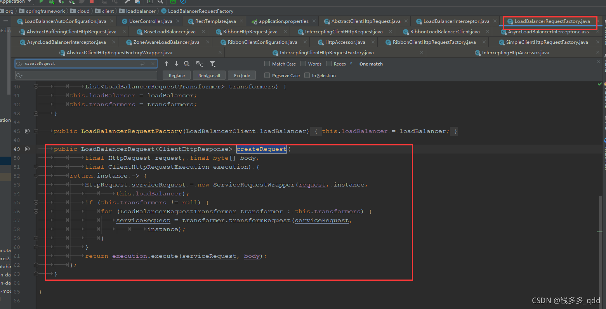
Task: Close the RestTemplate.java tab
Action: coord(241,21)
